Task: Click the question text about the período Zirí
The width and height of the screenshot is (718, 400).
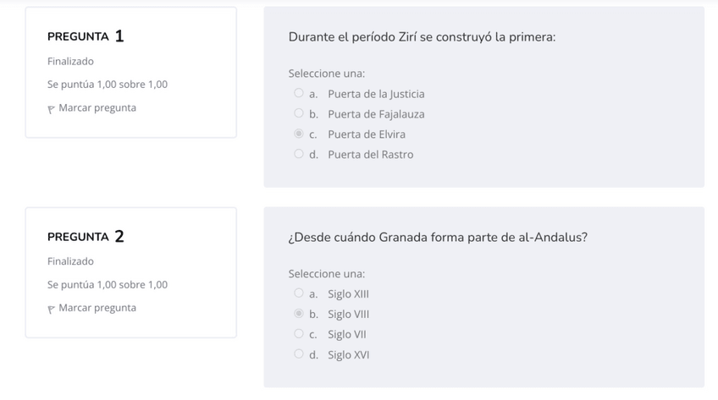Action: click(x=422, y=37)
